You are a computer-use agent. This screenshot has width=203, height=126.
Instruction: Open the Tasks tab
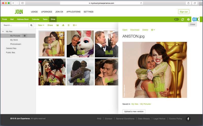point(45,19)
